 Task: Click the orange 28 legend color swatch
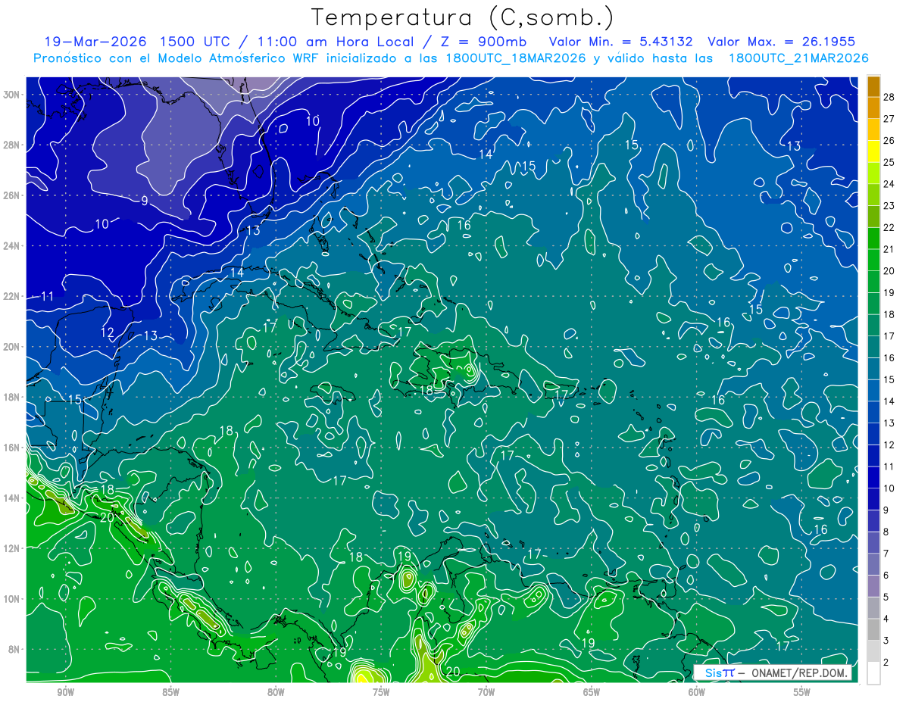873,86
